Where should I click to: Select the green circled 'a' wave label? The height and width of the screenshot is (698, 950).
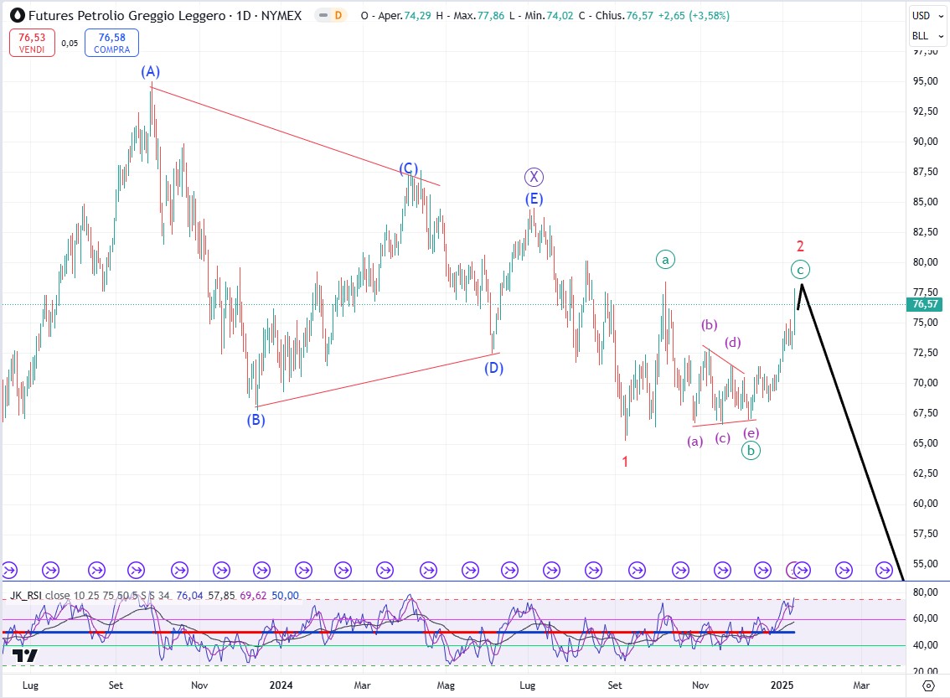665,260
